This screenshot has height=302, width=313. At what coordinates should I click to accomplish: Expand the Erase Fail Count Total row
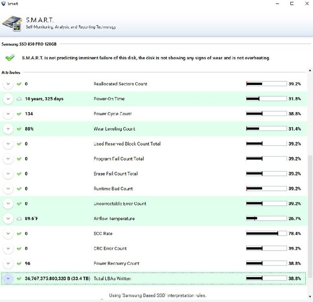[x=8, y=174]
